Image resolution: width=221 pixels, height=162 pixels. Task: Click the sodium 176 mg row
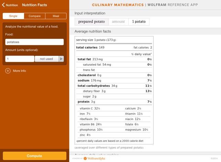tap(114, 80)
